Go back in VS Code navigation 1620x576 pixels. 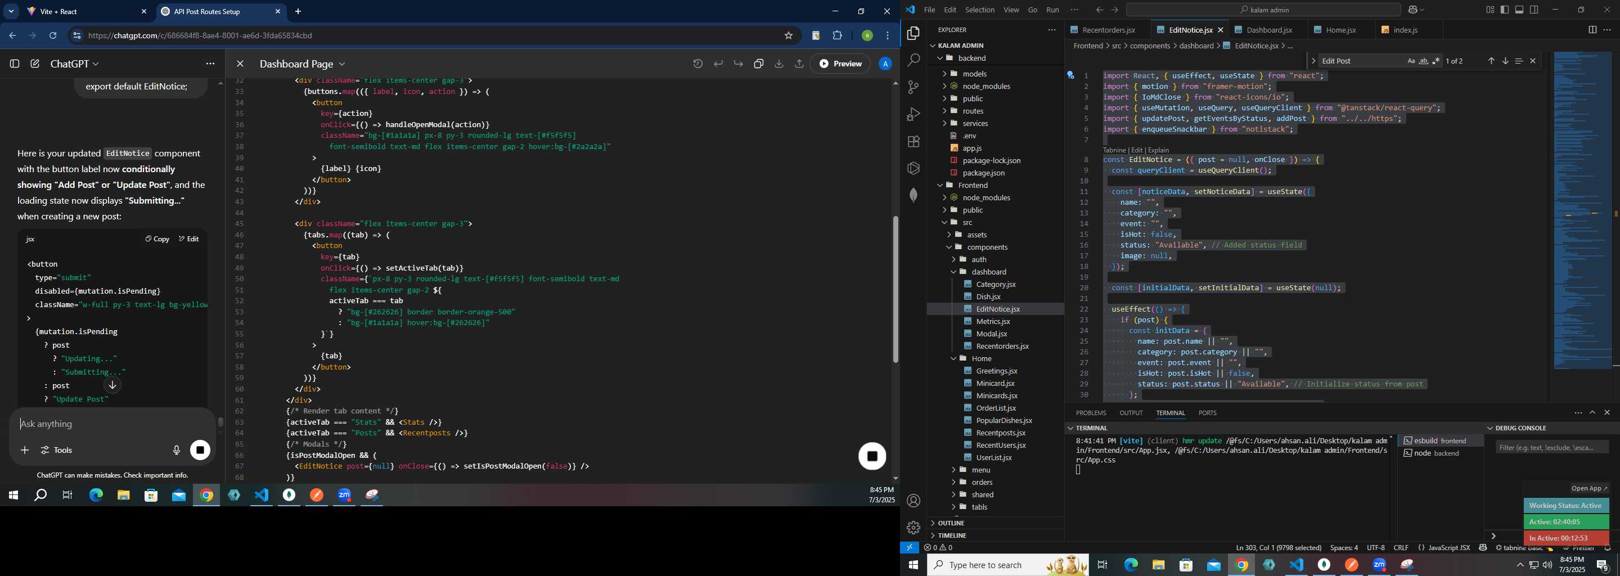coord(1099,10)
